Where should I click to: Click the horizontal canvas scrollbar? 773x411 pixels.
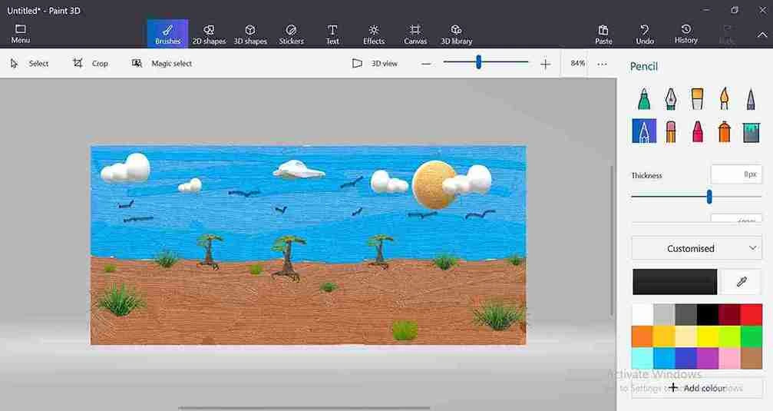coord(304,408)
